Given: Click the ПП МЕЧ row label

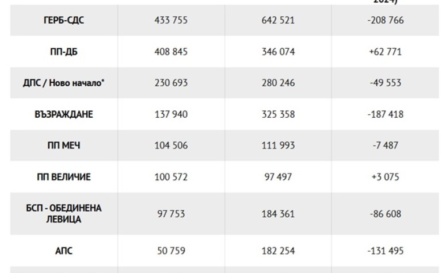Looking at the screenshot, I should (x=63, y=145).
